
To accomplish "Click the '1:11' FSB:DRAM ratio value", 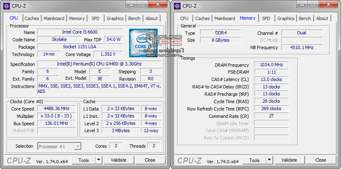I will tap(272, 72).
